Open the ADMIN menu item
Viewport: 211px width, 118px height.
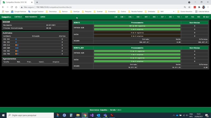[x=43, y=17]
